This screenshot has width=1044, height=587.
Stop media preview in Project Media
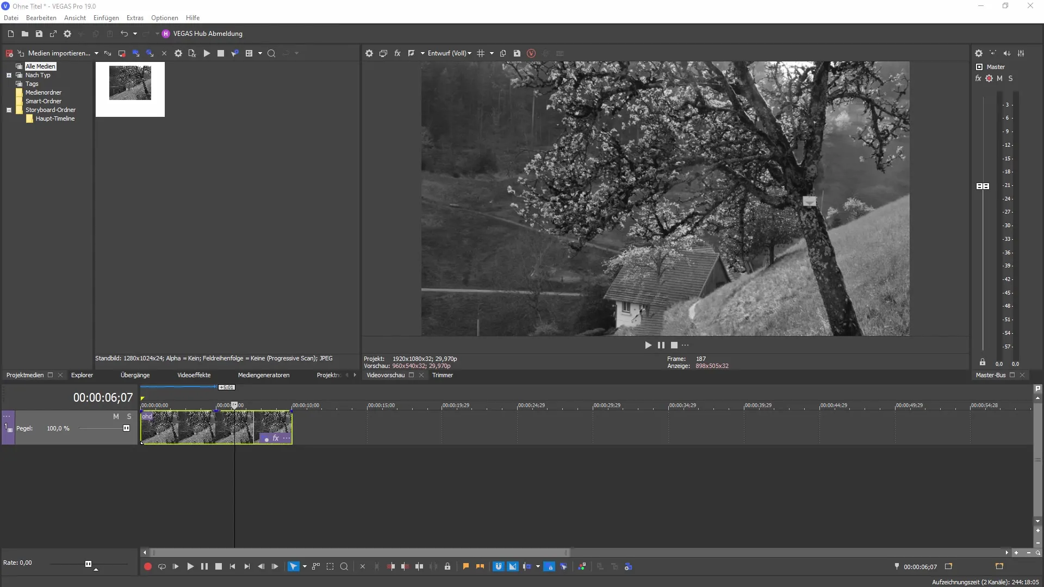220,53
